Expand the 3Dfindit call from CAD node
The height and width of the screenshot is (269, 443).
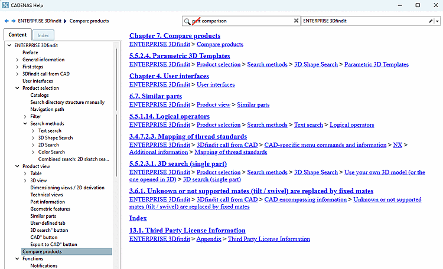point(17,74)
